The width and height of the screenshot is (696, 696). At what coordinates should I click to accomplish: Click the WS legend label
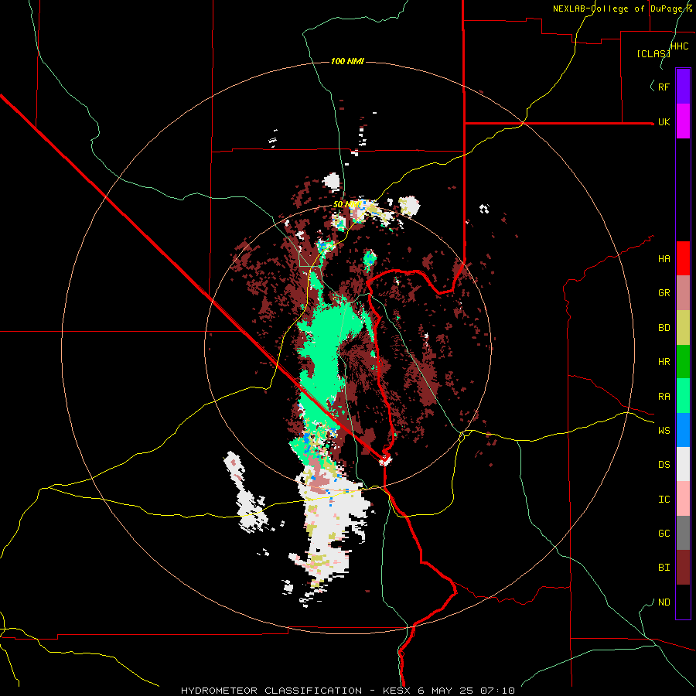pyautogui.click(x=664, y=431)
